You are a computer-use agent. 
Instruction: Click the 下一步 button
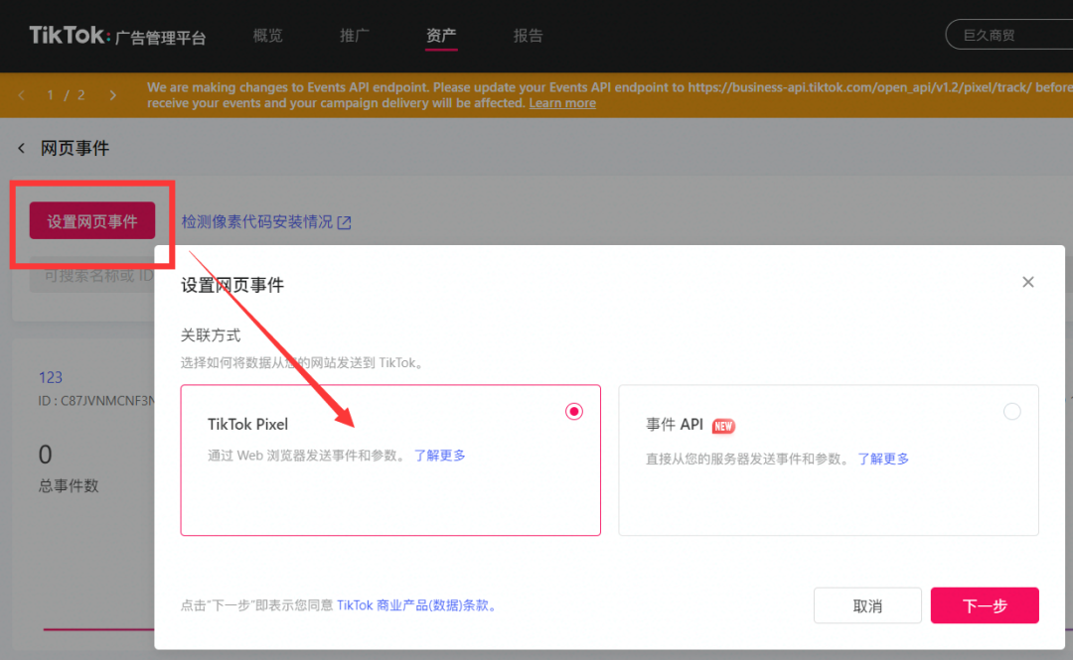click(985, 606)
